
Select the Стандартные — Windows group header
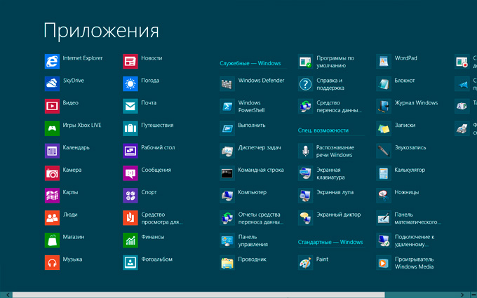[x=330, y=242]
